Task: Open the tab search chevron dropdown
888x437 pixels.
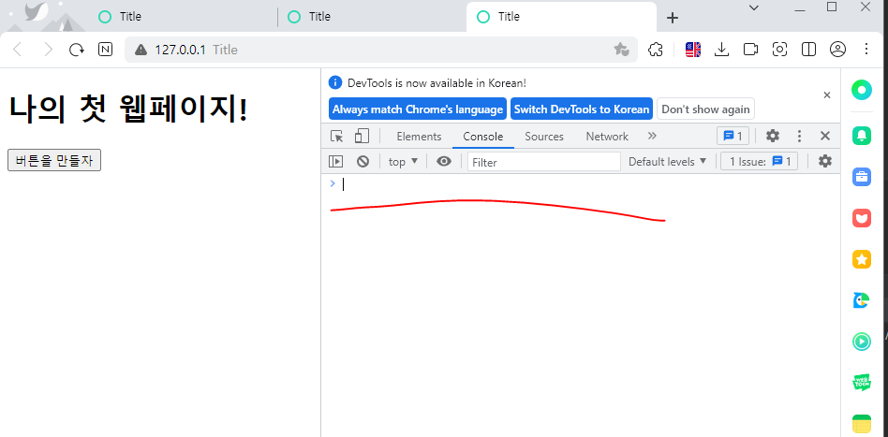Action: click(754, 7)
